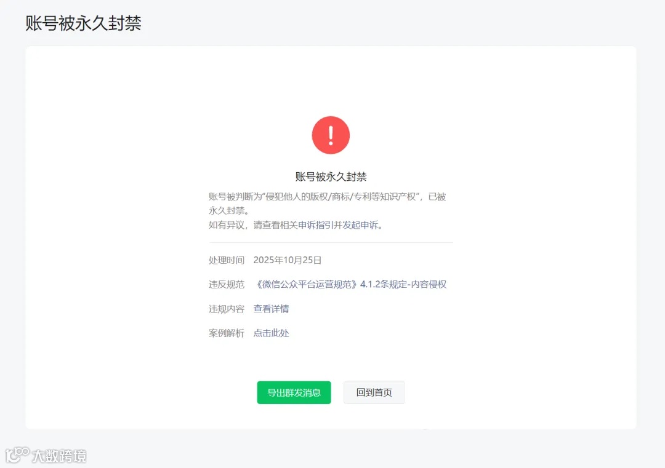The image size is (665, 468).
Task: Click the red exclamation warning icon
Action: pos(331,135)
